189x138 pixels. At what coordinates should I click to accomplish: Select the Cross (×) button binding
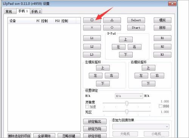pos(92,28)
